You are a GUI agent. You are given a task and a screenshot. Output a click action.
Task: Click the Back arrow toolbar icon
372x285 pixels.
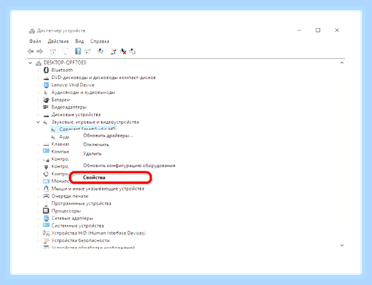coord(31,51)
